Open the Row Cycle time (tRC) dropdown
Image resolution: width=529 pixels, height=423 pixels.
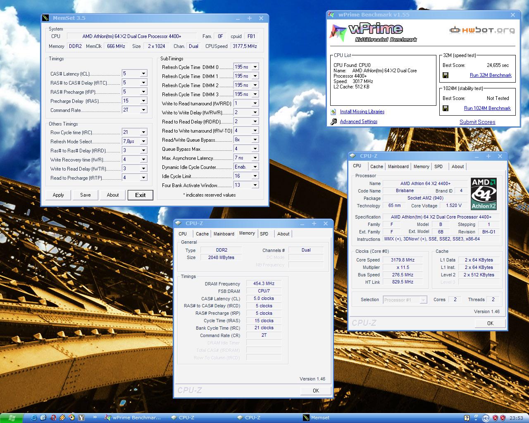143,132
